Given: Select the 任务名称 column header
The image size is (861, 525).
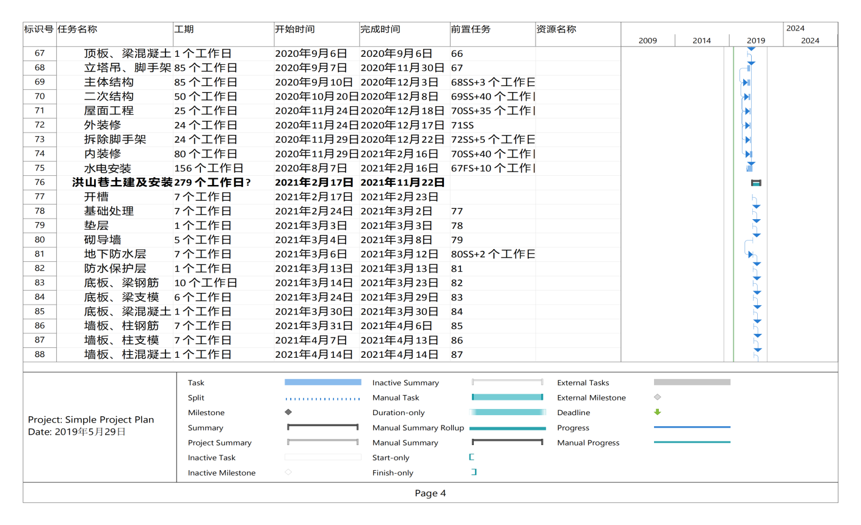Looking at the screenshot, I should click(x=78, y=29).
